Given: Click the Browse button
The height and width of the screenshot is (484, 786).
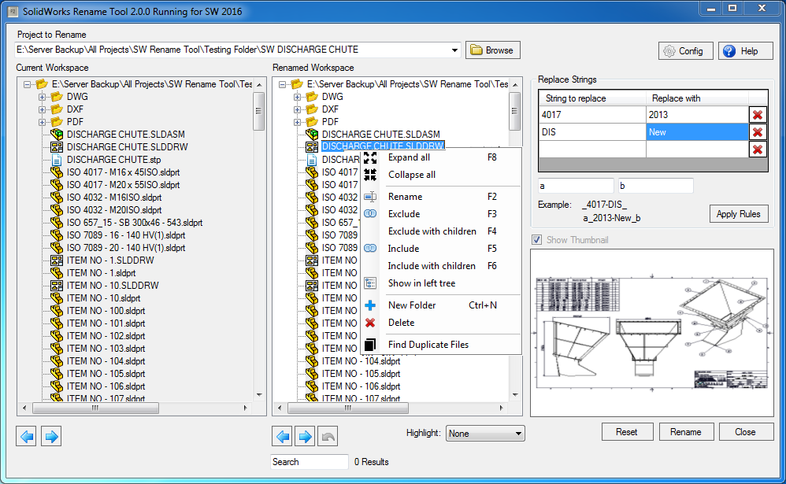Looking at the screenshot, I should pyautogui.click(x=493, y=50).
